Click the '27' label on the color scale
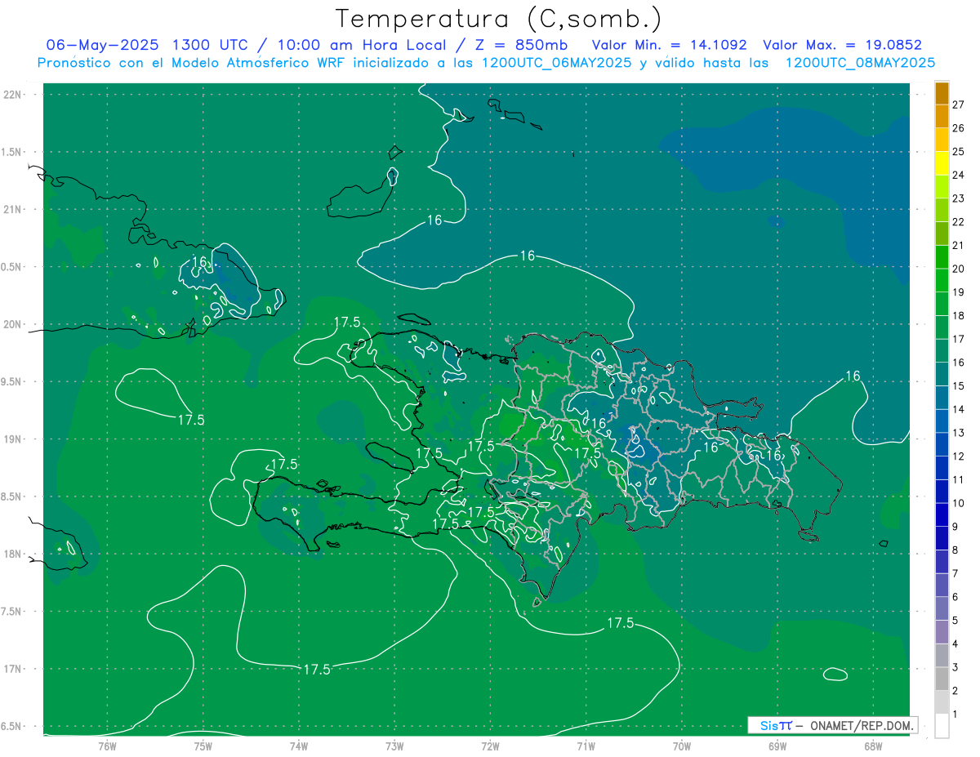Screen dimensions: 980x757 coord(959,105)
